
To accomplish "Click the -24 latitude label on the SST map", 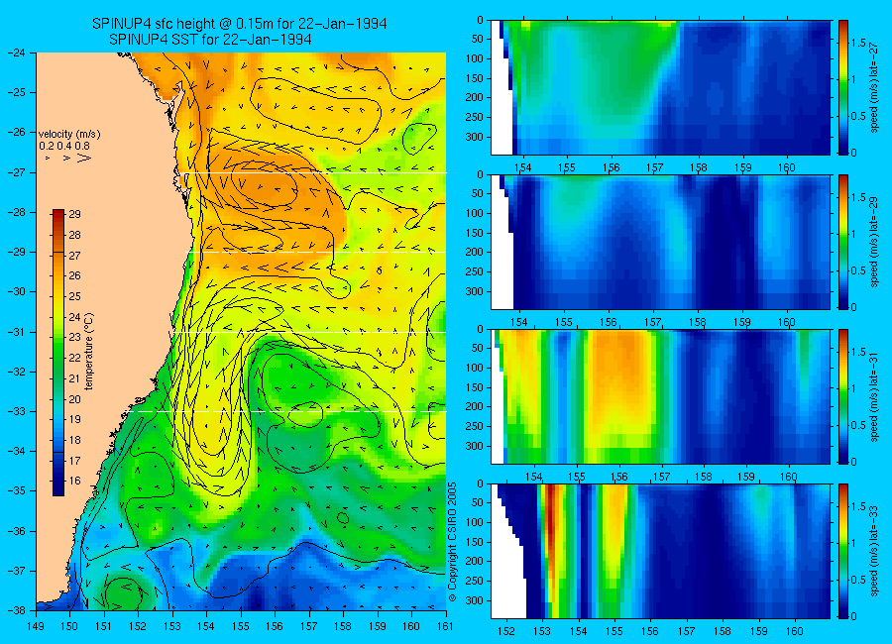I will [15, 53].
